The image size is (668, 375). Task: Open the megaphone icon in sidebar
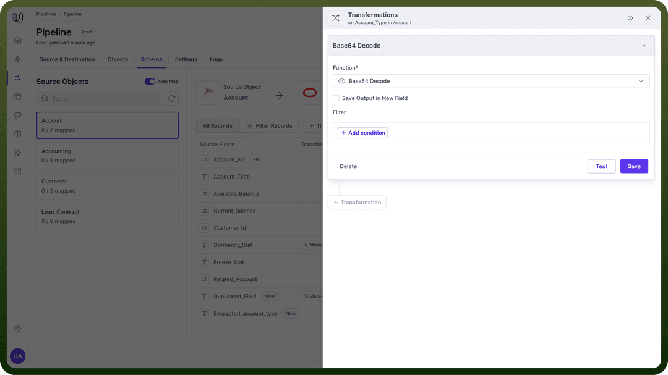click(x=17, y=116)
